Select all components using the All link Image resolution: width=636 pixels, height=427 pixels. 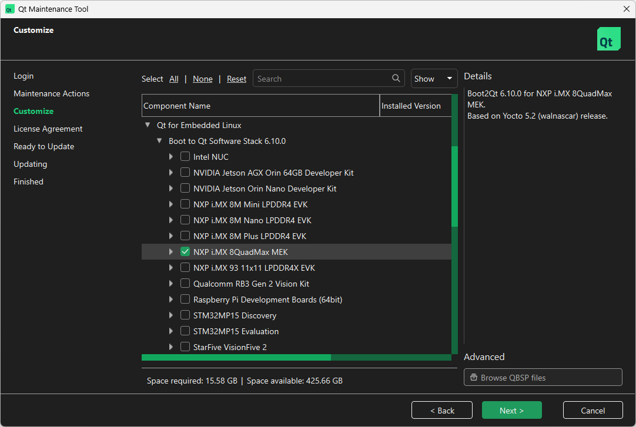(173, 78)
